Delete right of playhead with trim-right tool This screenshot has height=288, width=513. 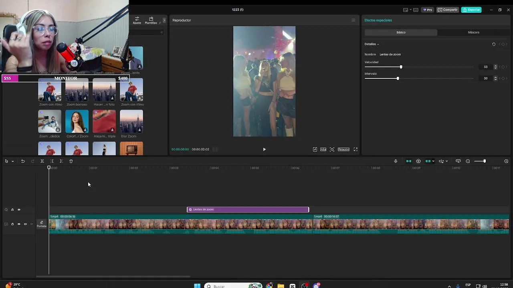(x=61, y=161)
